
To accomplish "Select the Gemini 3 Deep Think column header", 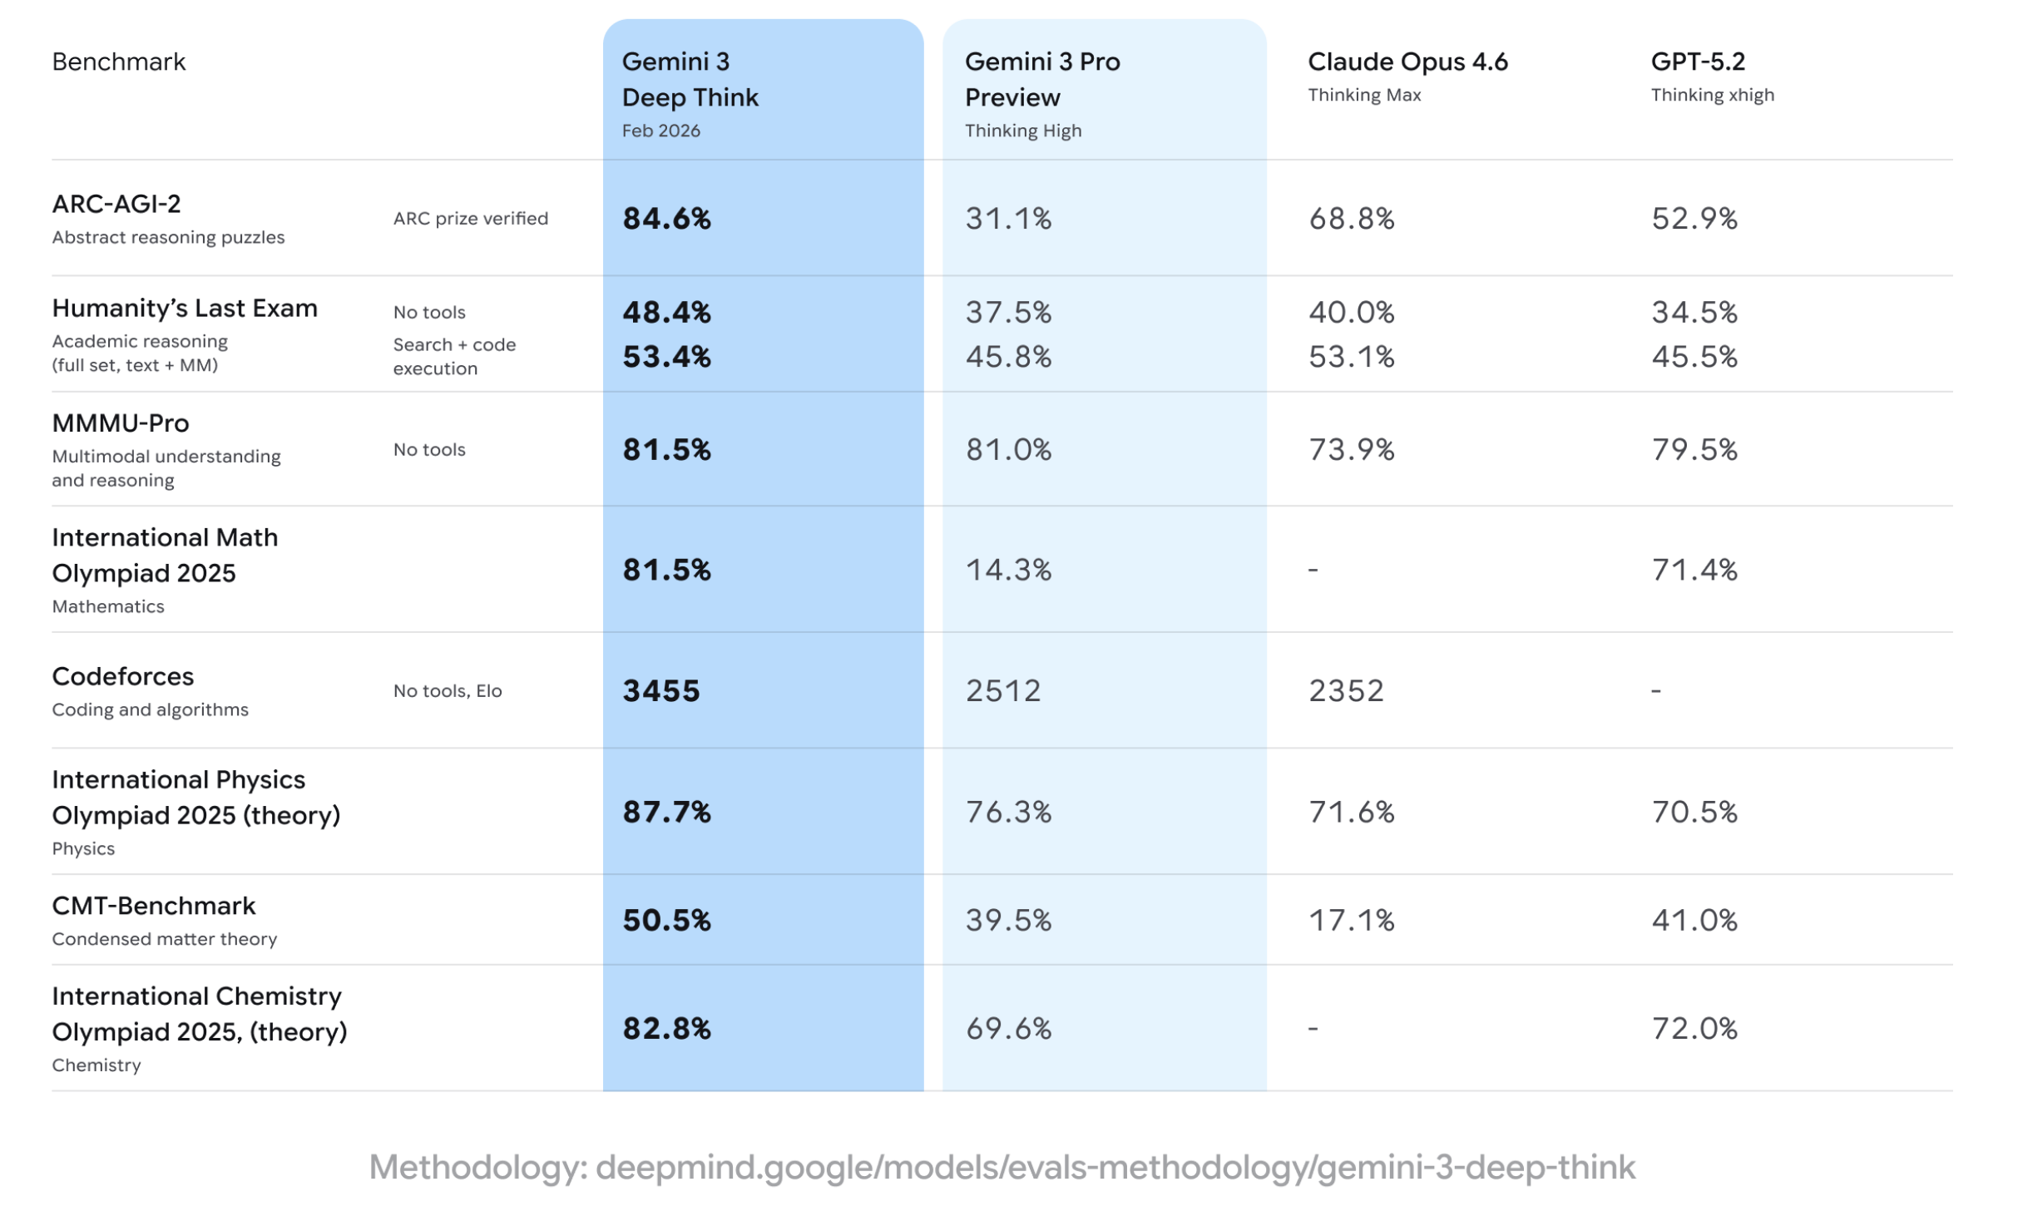I will pyautogui.click(x=690, y=80).
